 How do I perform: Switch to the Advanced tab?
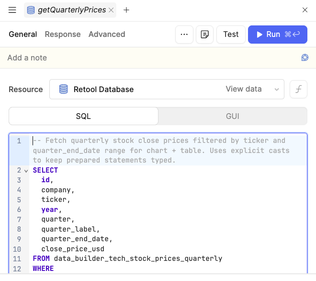click(107, 35)
